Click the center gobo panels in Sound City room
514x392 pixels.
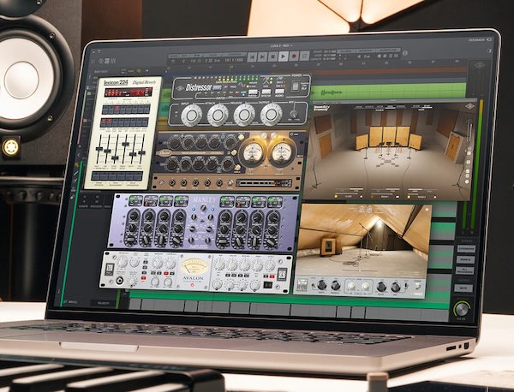pos(390,136)
